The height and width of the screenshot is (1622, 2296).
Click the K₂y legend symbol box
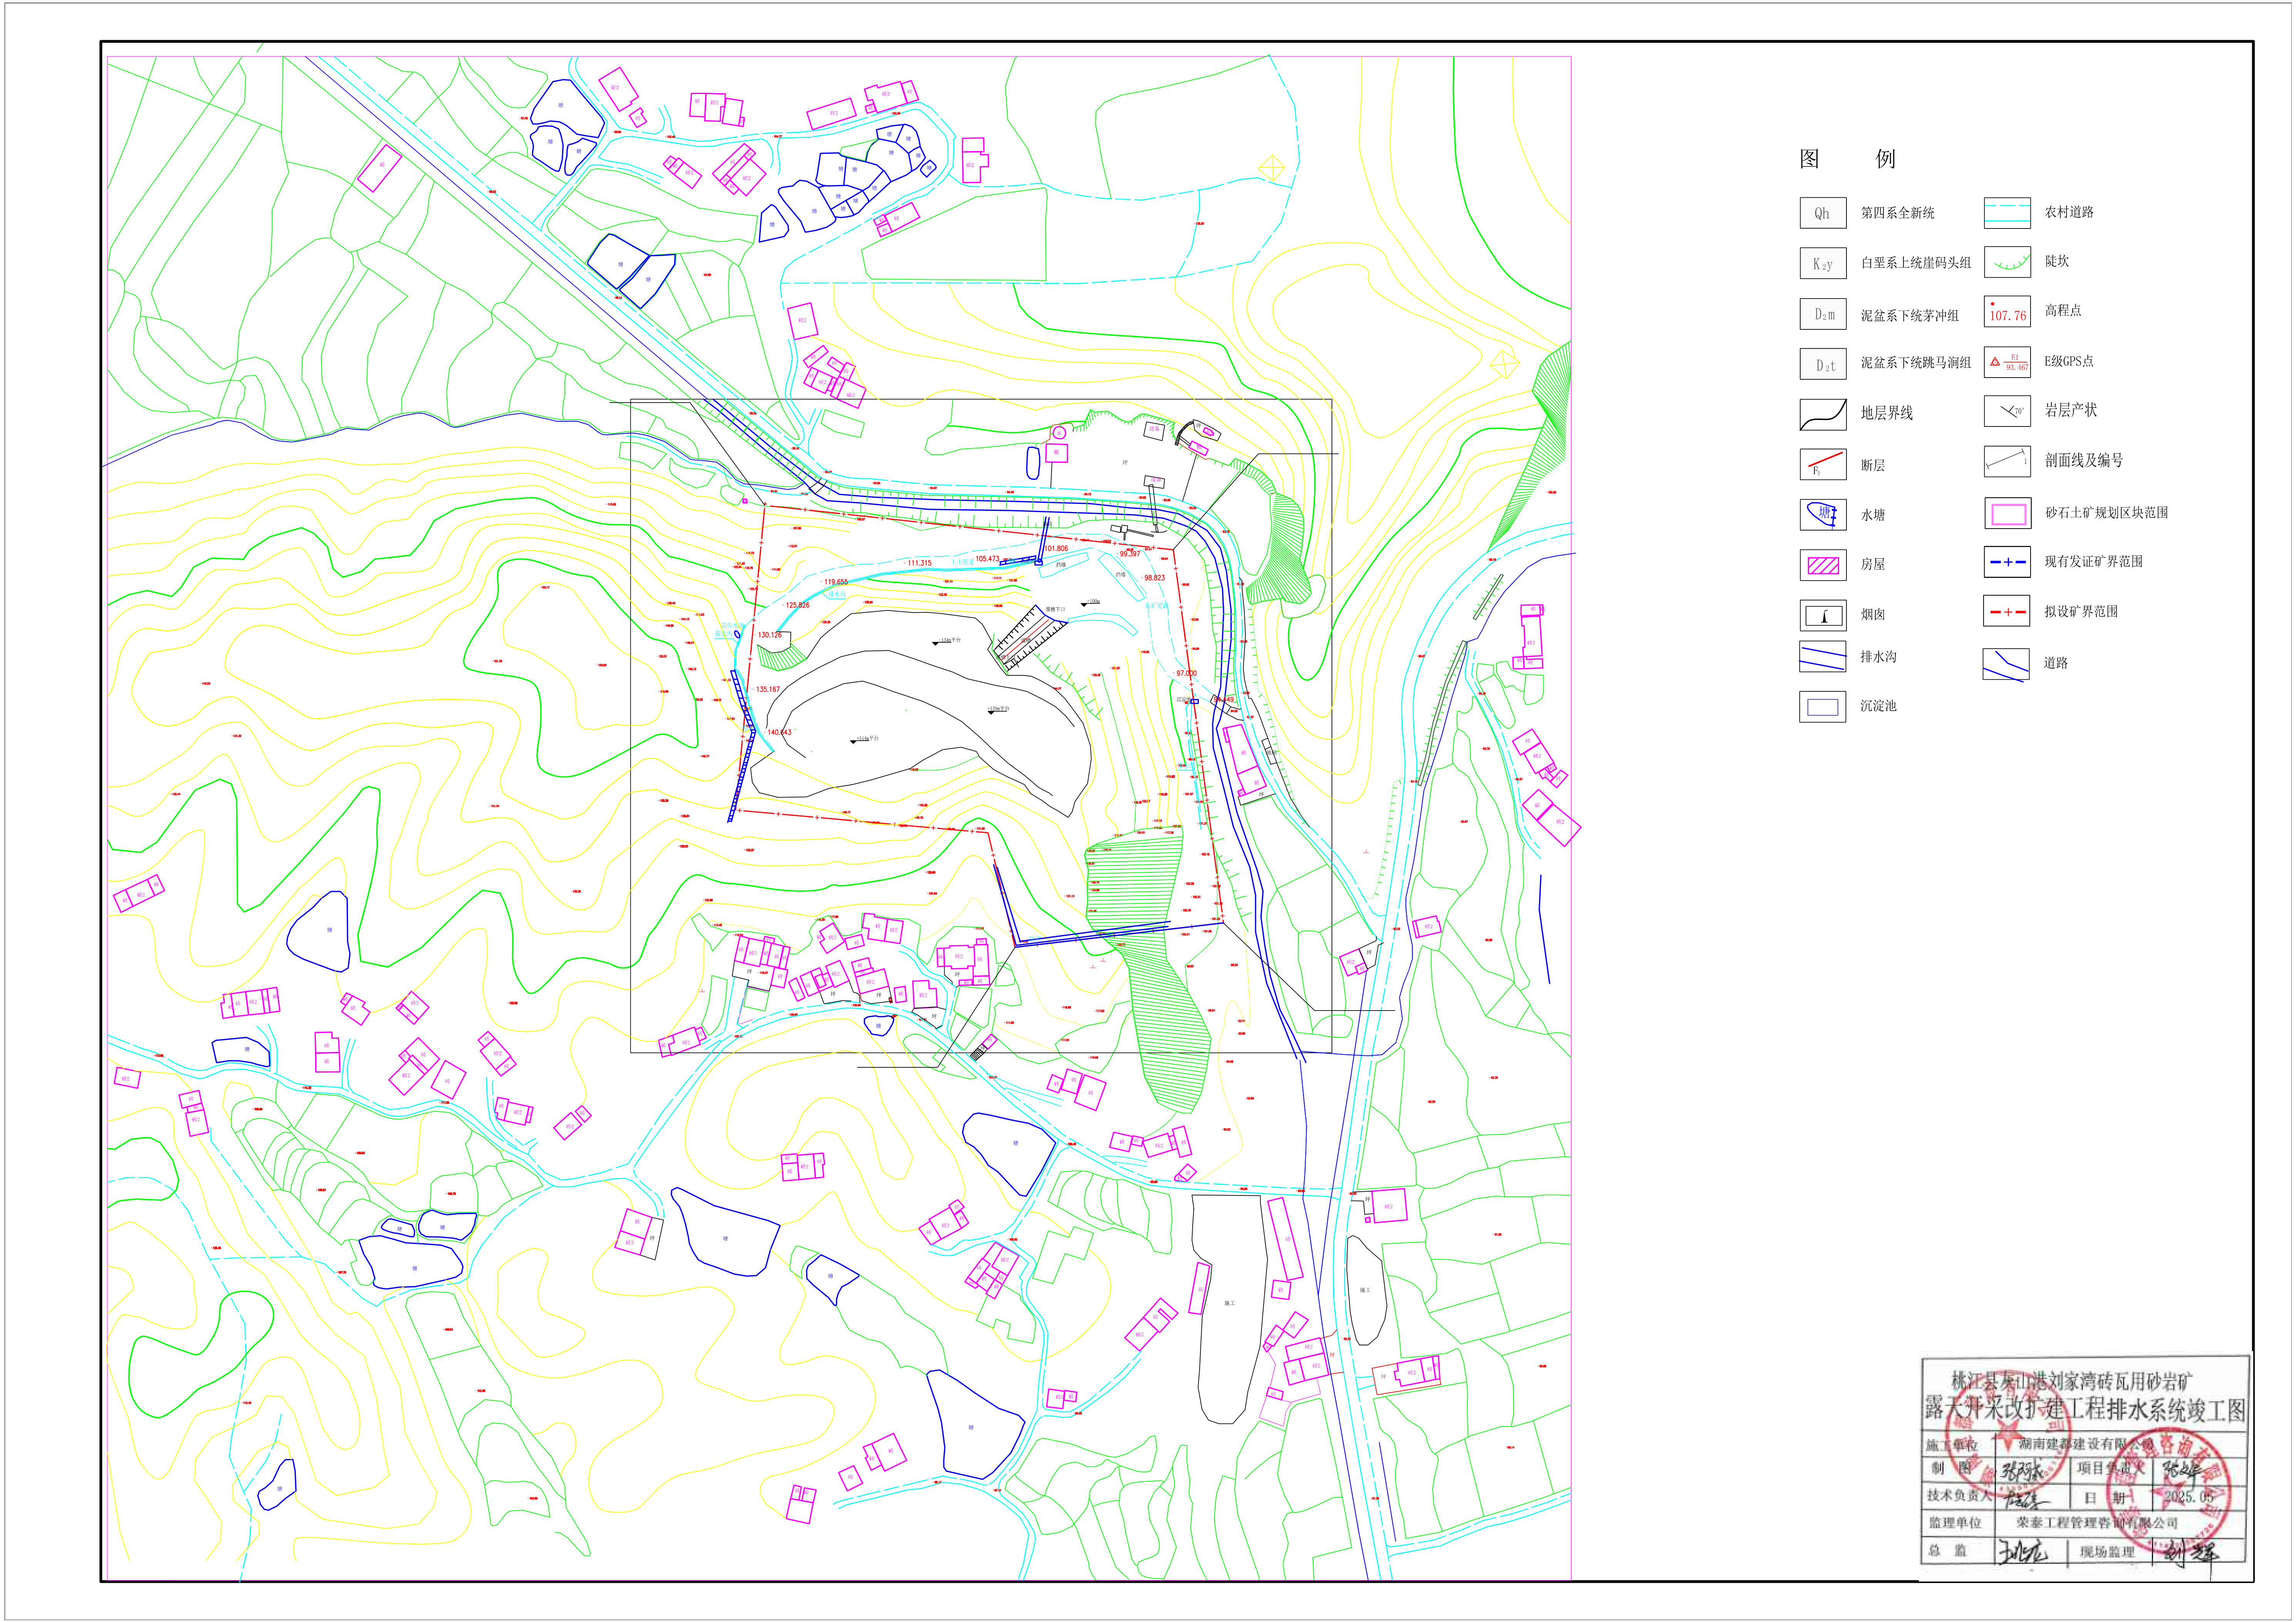[x=1822, y=264]
